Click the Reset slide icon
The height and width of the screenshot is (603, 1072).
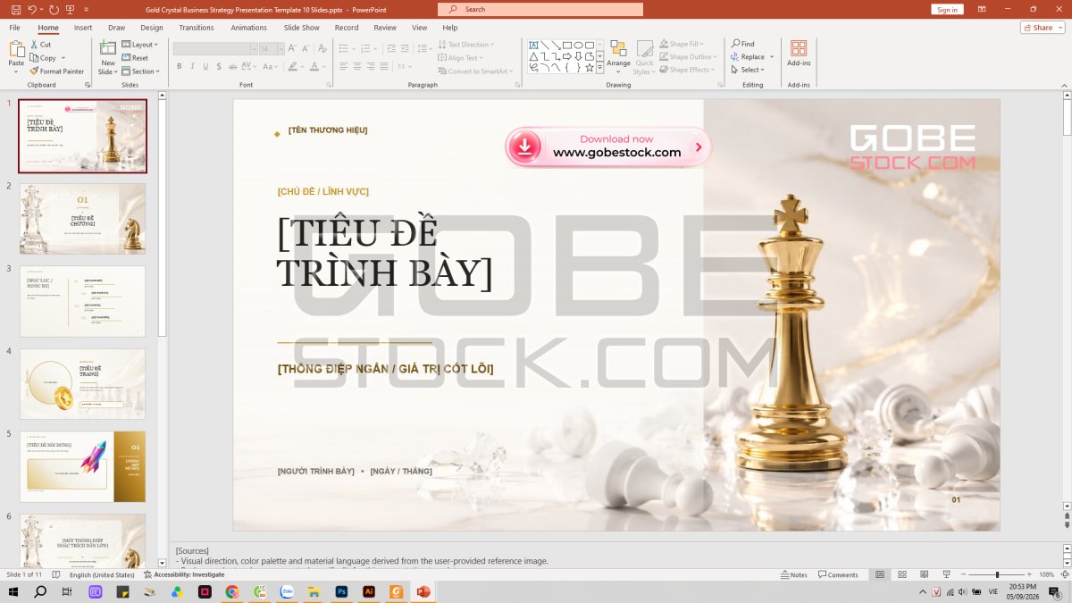tap(135, 58)
